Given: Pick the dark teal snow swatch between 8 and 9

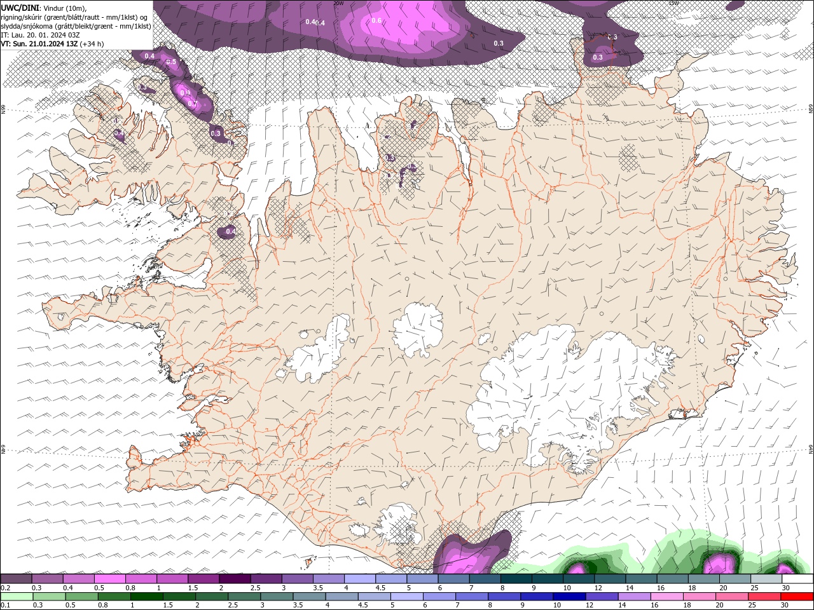Looking at the screenshot, I should (x=516, y=579).
